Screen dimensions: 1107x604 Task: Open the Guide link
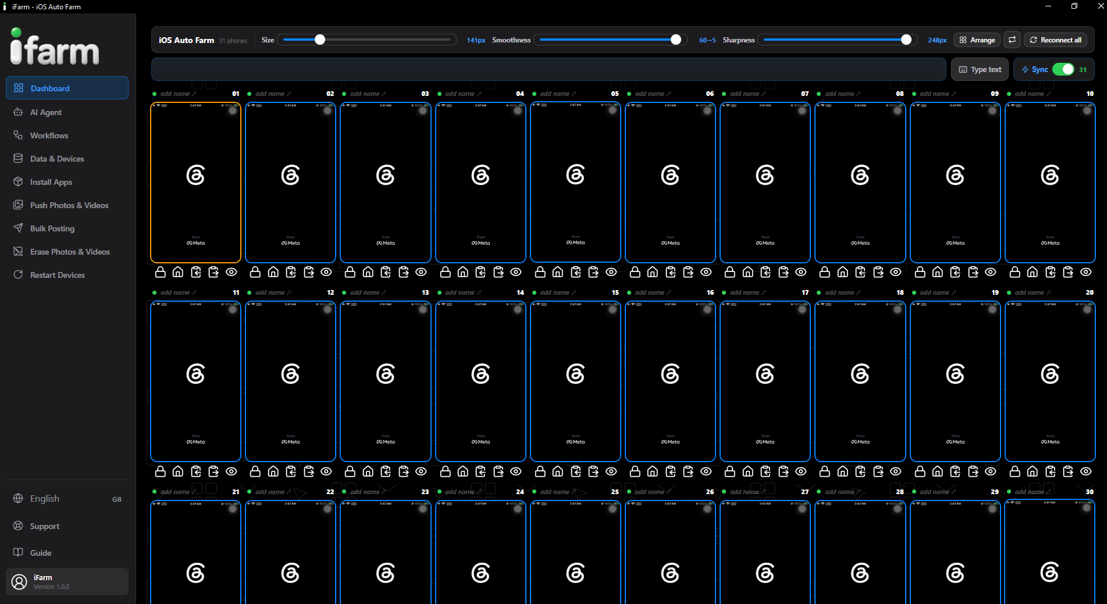point(67,553)
